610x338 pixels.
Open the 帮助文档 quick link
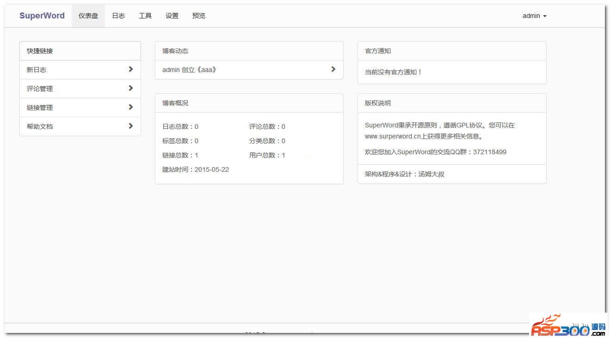tap(40, 127)
